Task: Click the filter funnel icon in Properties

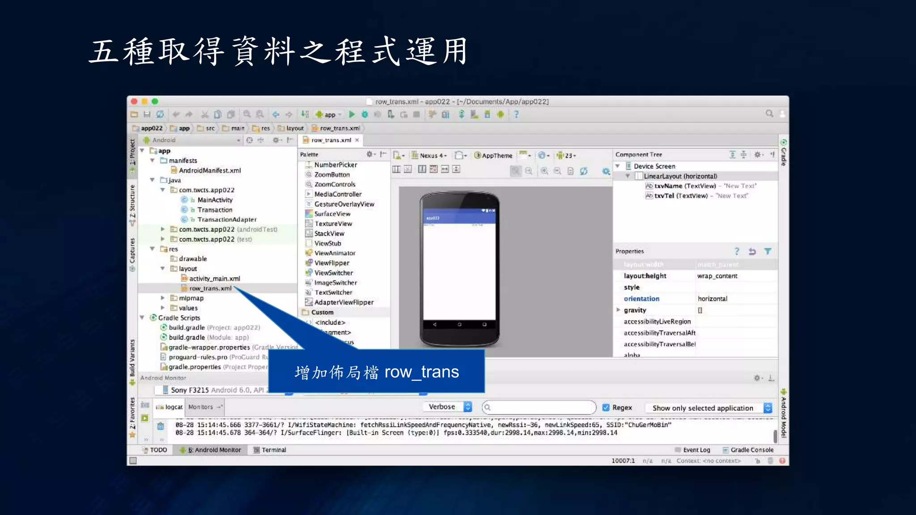Action: tap(768, 251)
